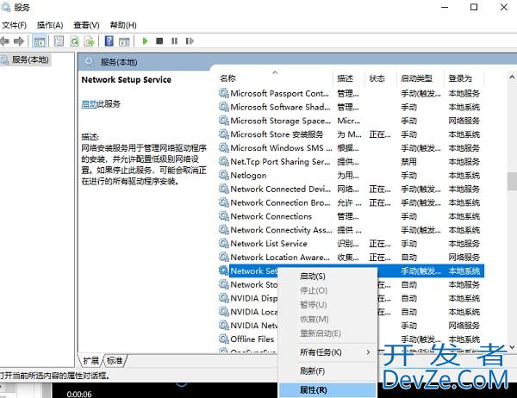Pause service with pause icon
This screenshot has width=517, height=398.
click(x=174, y=41)
